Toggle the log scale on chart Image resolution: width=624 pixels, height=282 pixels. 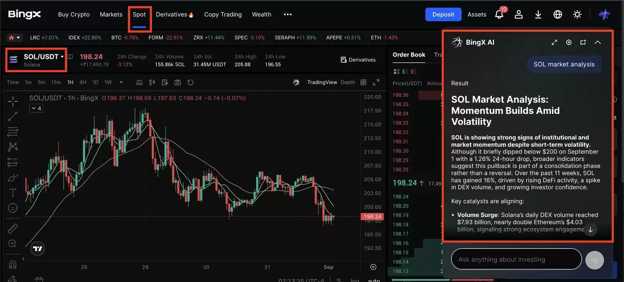point(355,281)
